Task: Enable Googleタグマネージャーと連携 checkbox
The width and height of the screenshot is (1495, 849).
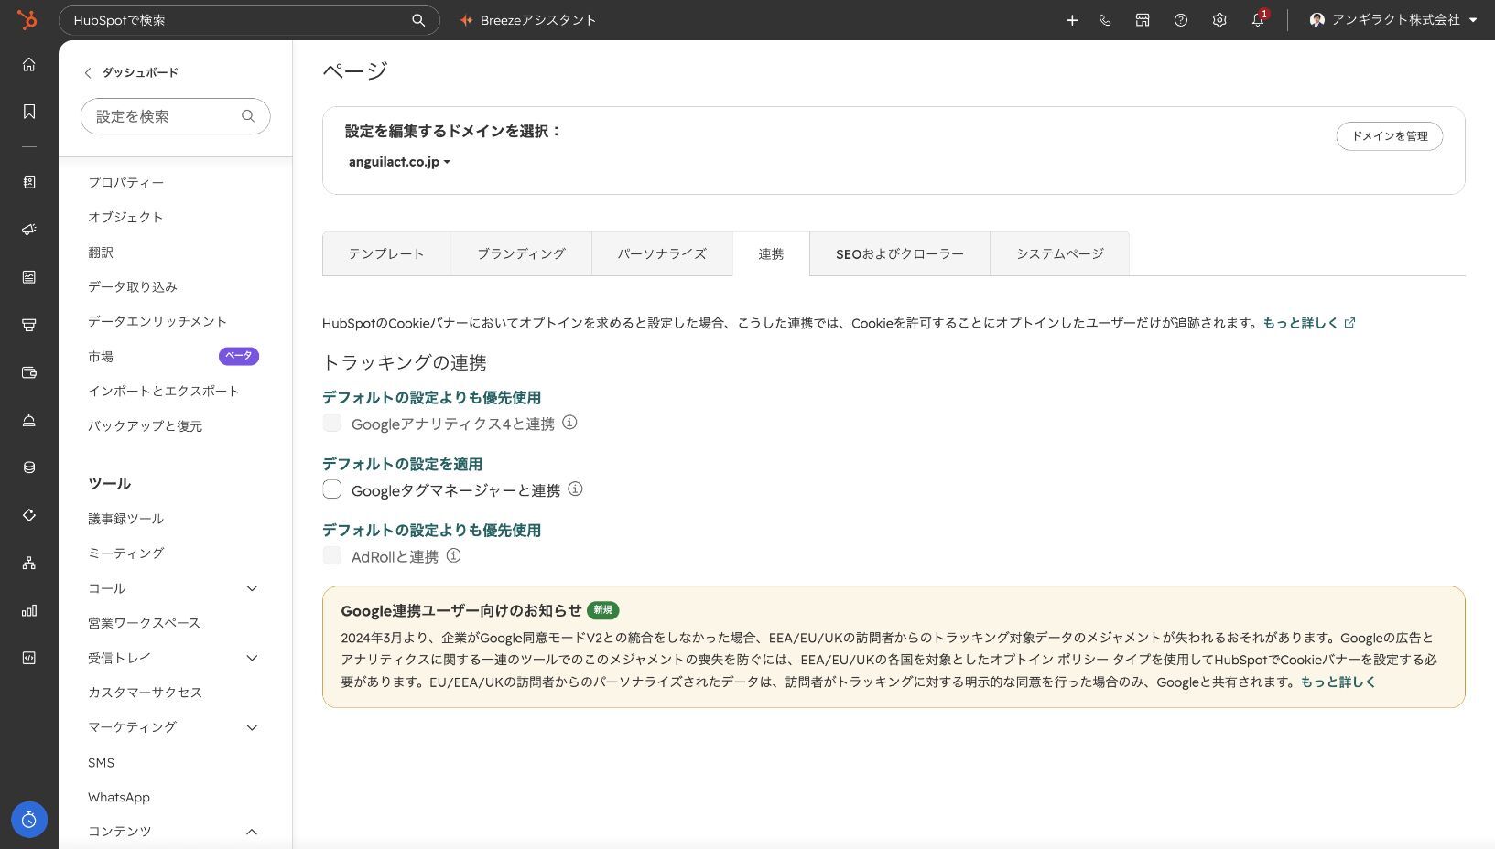Action: coord(332,489)
